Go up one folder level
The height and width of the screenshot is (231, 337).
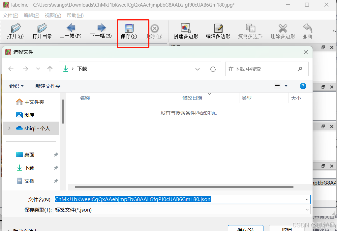[50, 69]
